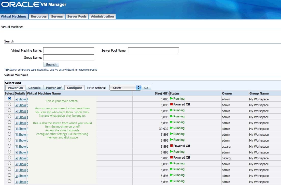Viewport: 281px width, 185px height.
Task: Switch to the Virtual Machines tab
Action: pos(14,17)
